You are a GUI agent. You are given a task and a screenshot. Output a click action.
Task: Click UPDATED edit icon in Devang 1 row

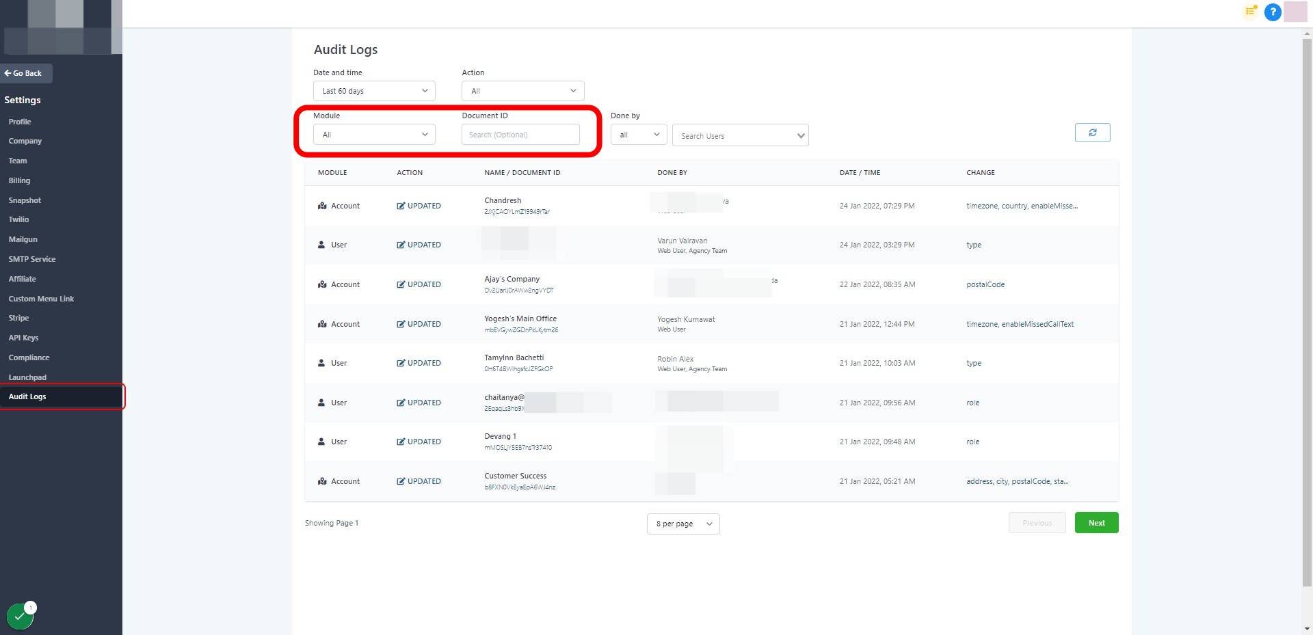click(x=401, y=442)
